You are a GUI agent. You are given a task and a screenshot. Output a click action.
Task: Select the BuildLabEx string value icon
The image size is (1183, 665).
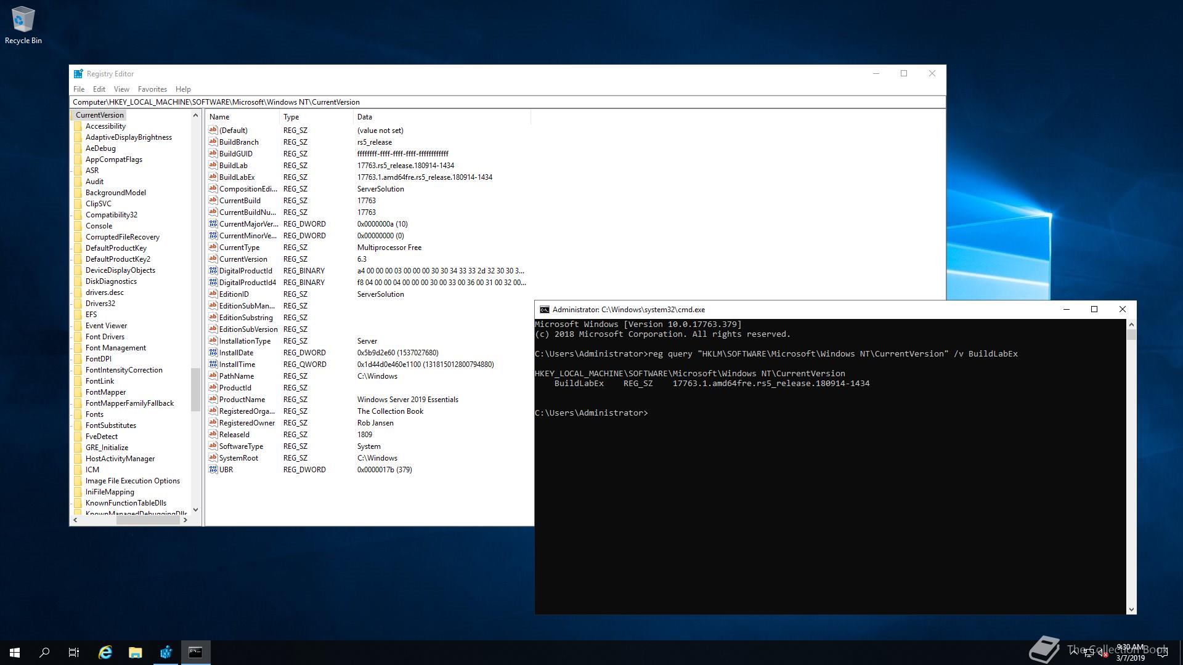tap(213, 177)
